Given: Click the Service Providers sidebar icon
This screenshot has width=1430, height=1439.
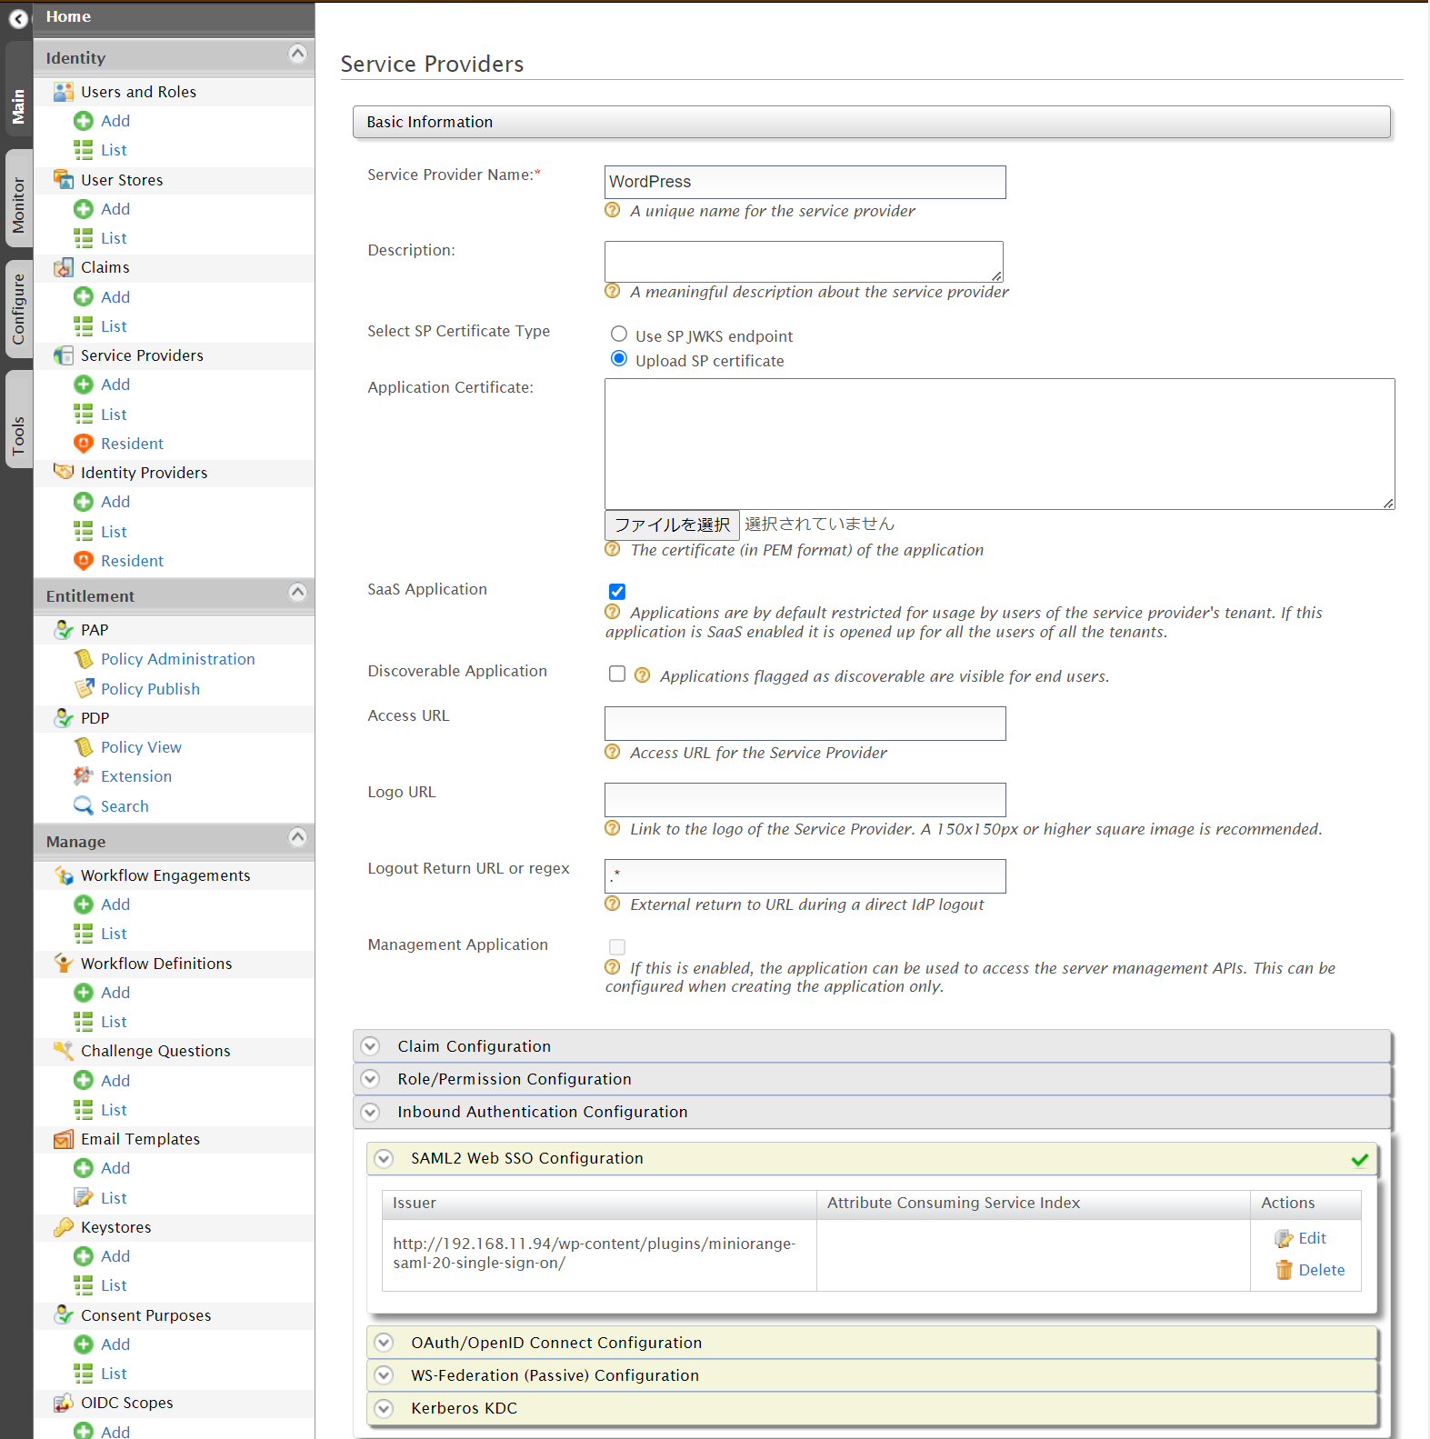Looking at the screenshot, I should pyautogui.click(x=64, y=355).
